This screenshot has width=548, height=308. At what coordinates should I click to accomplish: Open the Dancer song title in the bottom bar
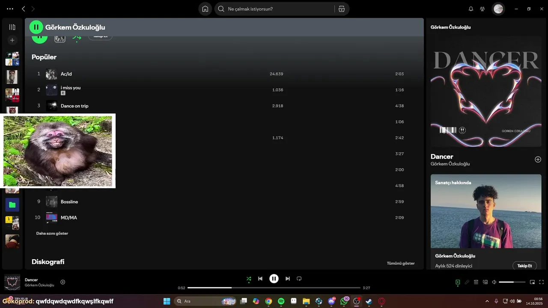tap(31, 280)
